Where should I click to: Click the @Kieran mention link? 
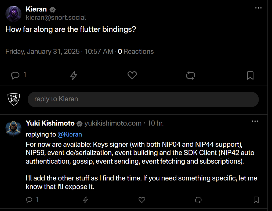pos(70,134)
